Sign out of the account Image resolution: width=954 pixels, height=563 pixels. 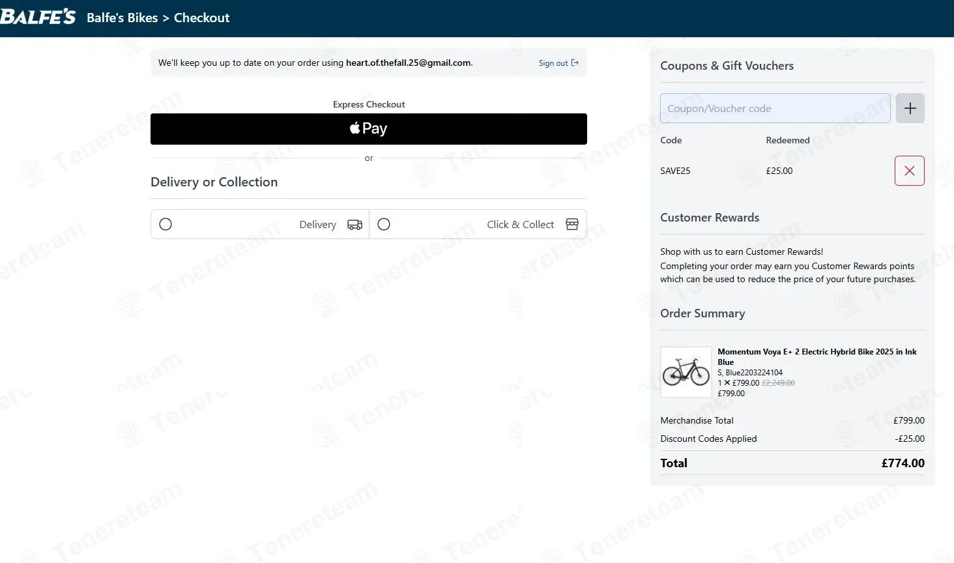(558, 63)
